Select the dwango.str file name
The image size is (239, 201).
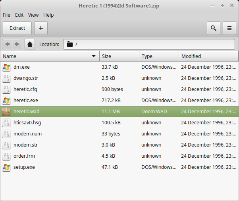point(26,78)
